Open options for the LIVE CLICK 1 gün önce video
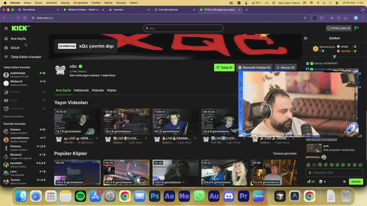This screenshot has width=367, height=206. [x=146, y=138]
